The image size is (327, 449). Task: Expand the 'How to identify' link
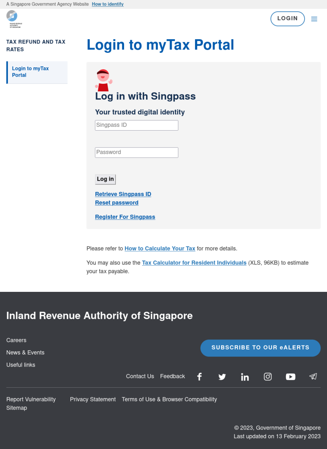pos(108,4)
